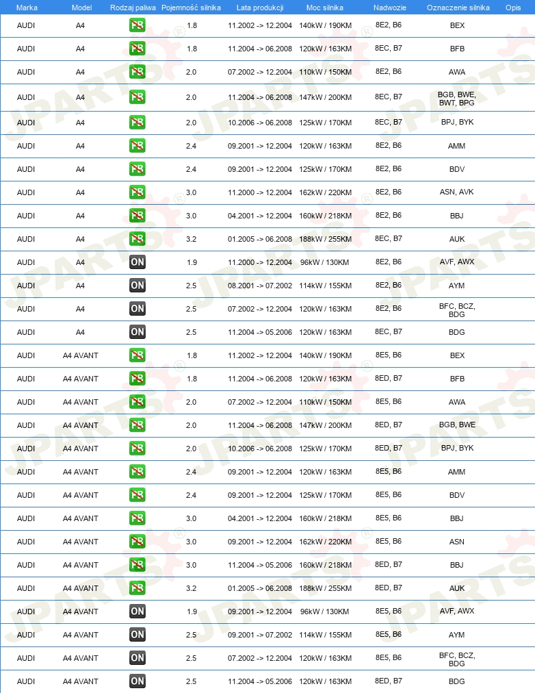Viewport: 535px width, 693px height.
Task: Select the Moc silnika column header
Action: (x=325, y=8)
